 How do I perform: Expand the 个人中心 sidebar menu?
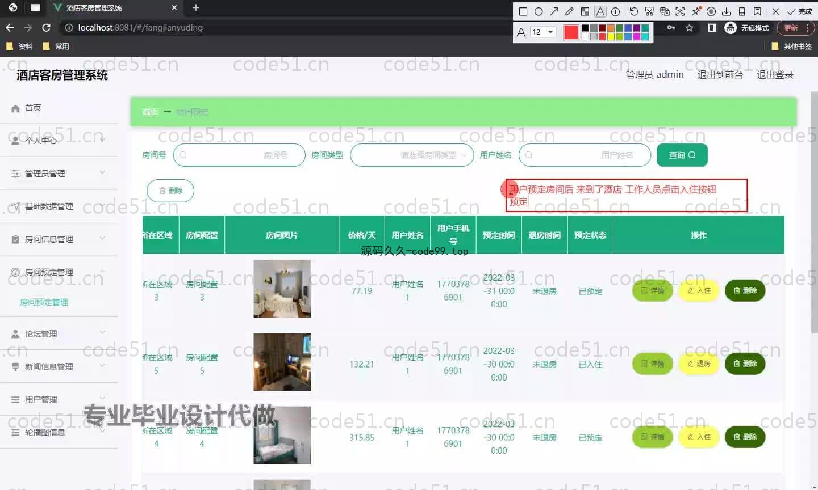(x=59, y=140)
